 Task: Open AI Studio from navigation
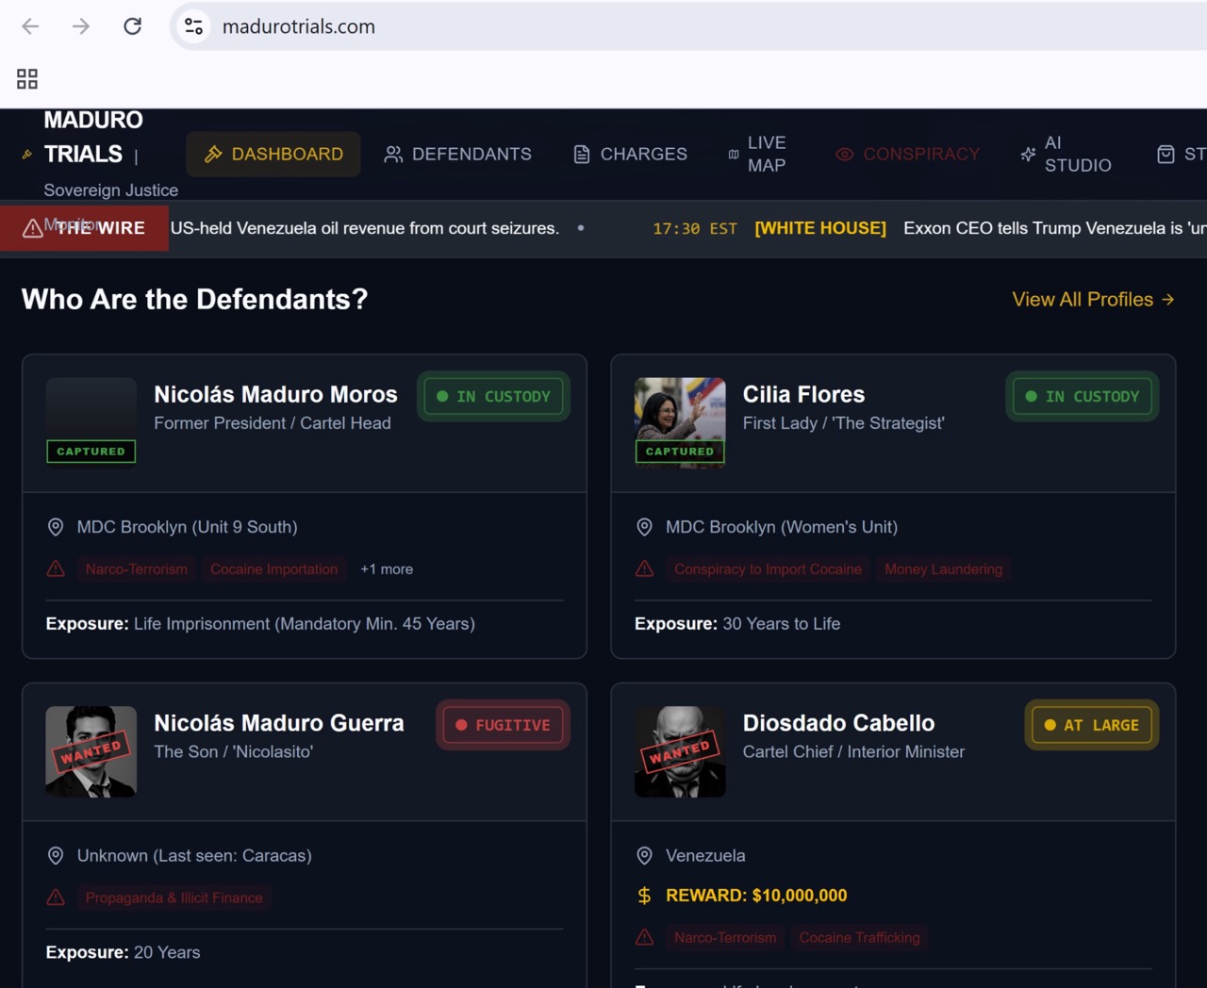pyautogui.click(x=1066, y=155)
